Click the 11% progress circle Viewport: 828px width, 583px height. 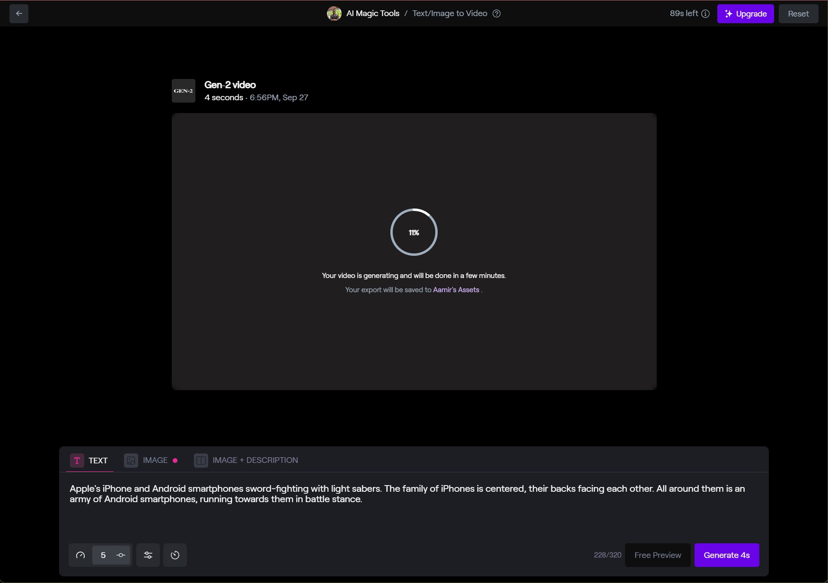click(x=414, y=232)
